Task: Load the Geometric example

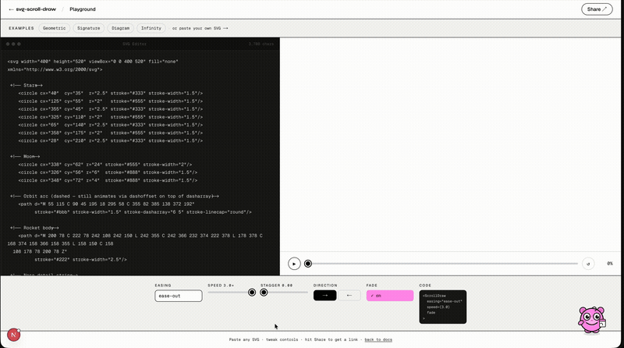Action: [54, 28]
